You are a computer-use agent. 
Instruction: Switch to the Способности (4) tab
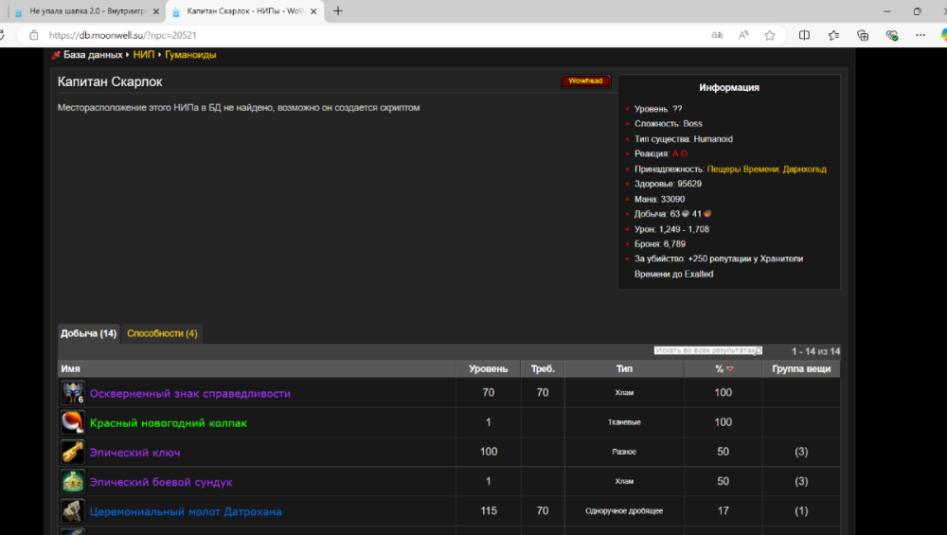coord(162,333)
